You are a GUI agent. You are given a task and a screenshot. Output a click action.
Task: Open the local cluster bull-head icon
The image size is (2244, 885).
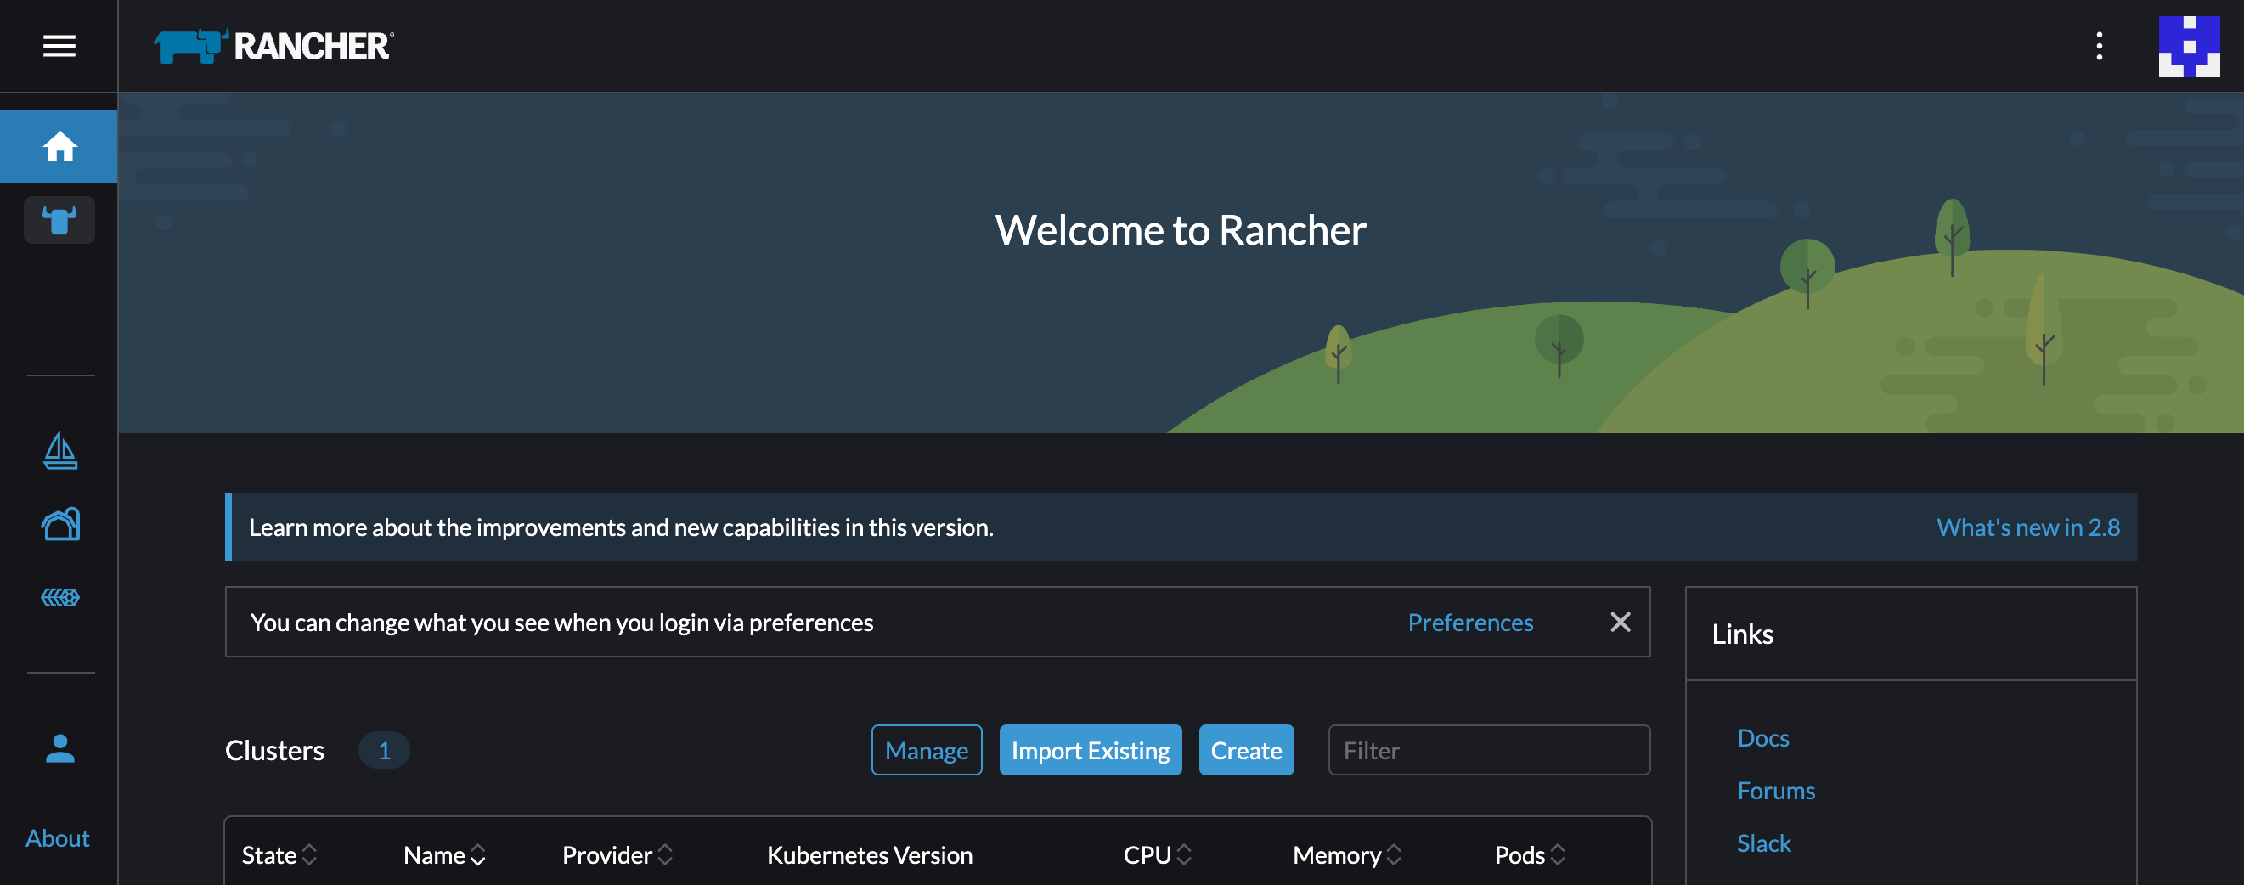(59, 219)
